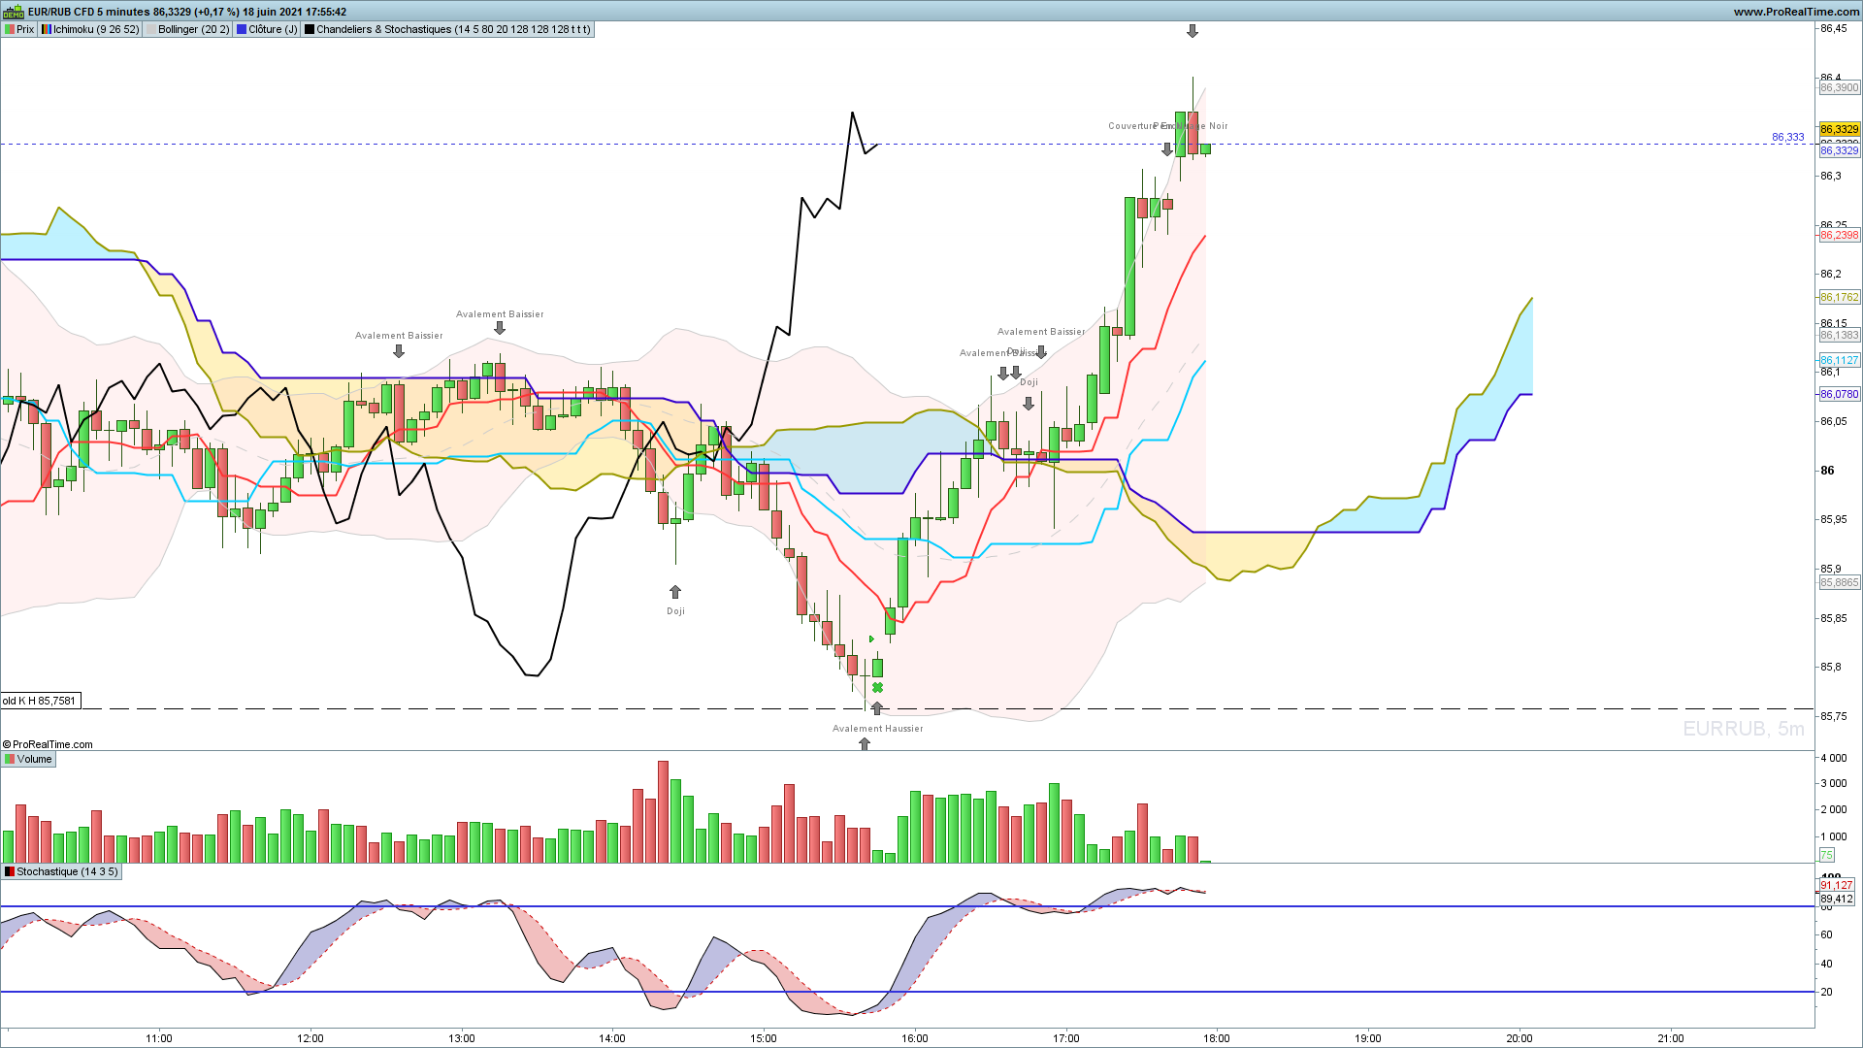Click the 89,412 stochastic value tag
1863x1048 pixels.
(1837, 899)
